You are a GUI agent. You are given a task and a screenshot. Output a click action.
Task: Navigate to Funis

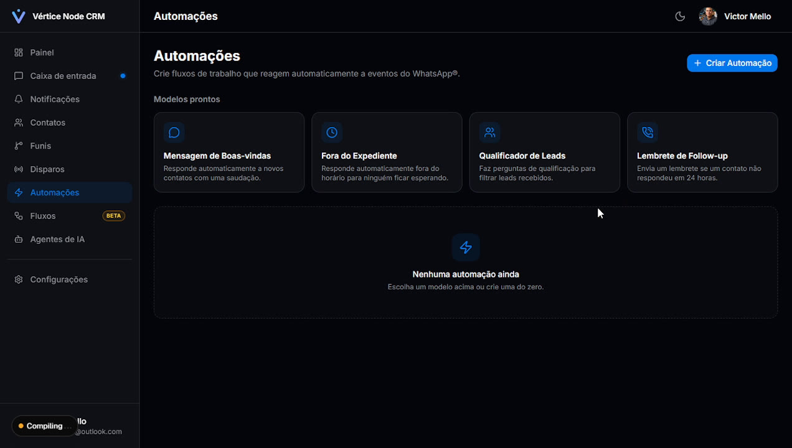click(70, 146)
